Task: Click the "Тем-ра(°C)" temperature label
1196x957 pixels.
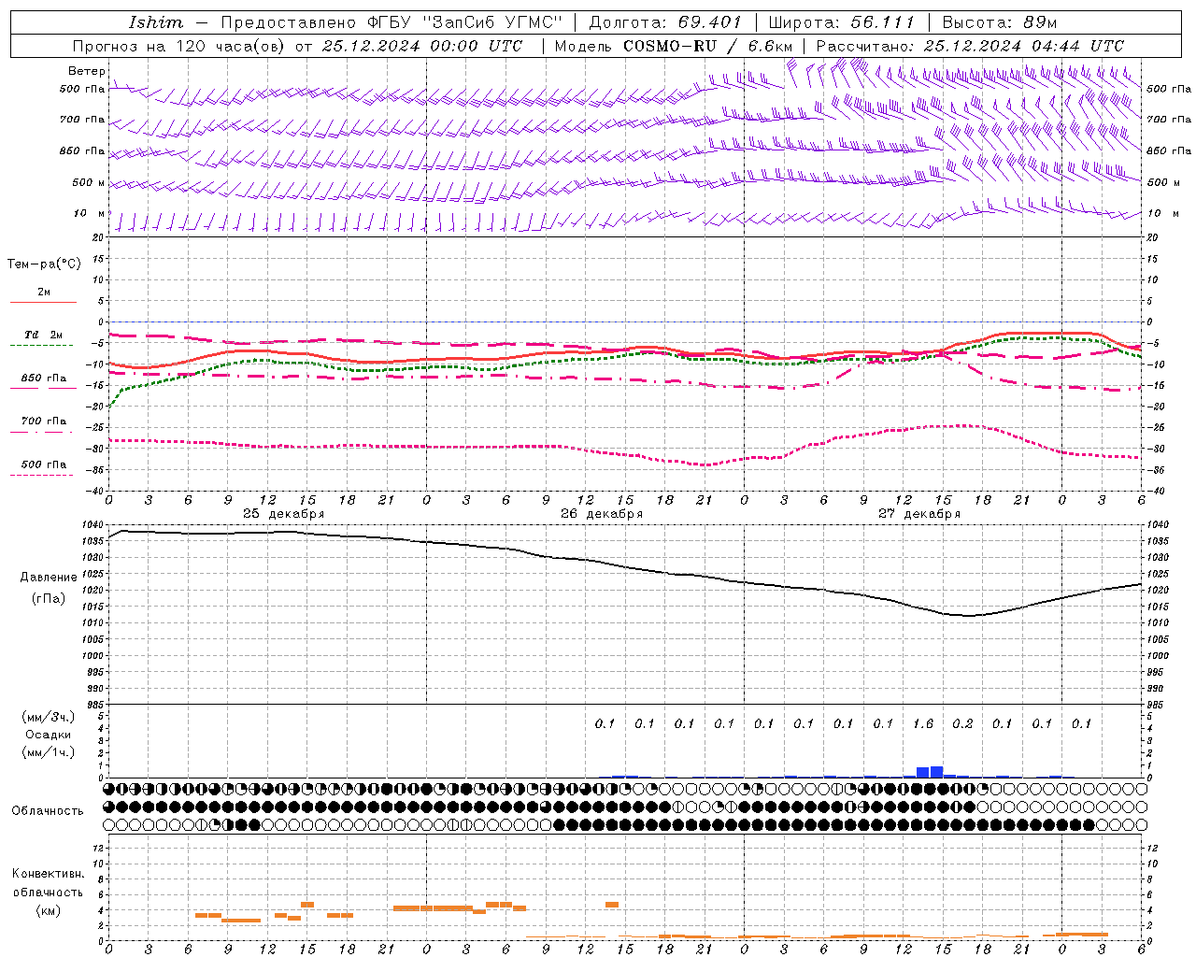Action: tap(44, 264)
